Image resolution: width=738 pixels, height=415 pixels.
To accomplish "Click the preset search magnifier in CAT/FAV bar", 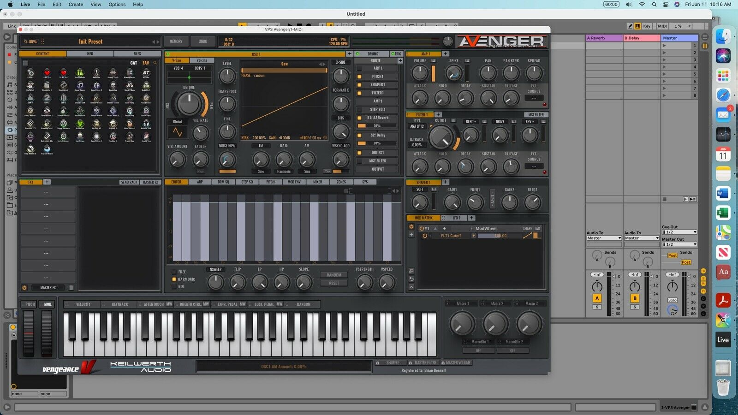I will pos(155,63).
